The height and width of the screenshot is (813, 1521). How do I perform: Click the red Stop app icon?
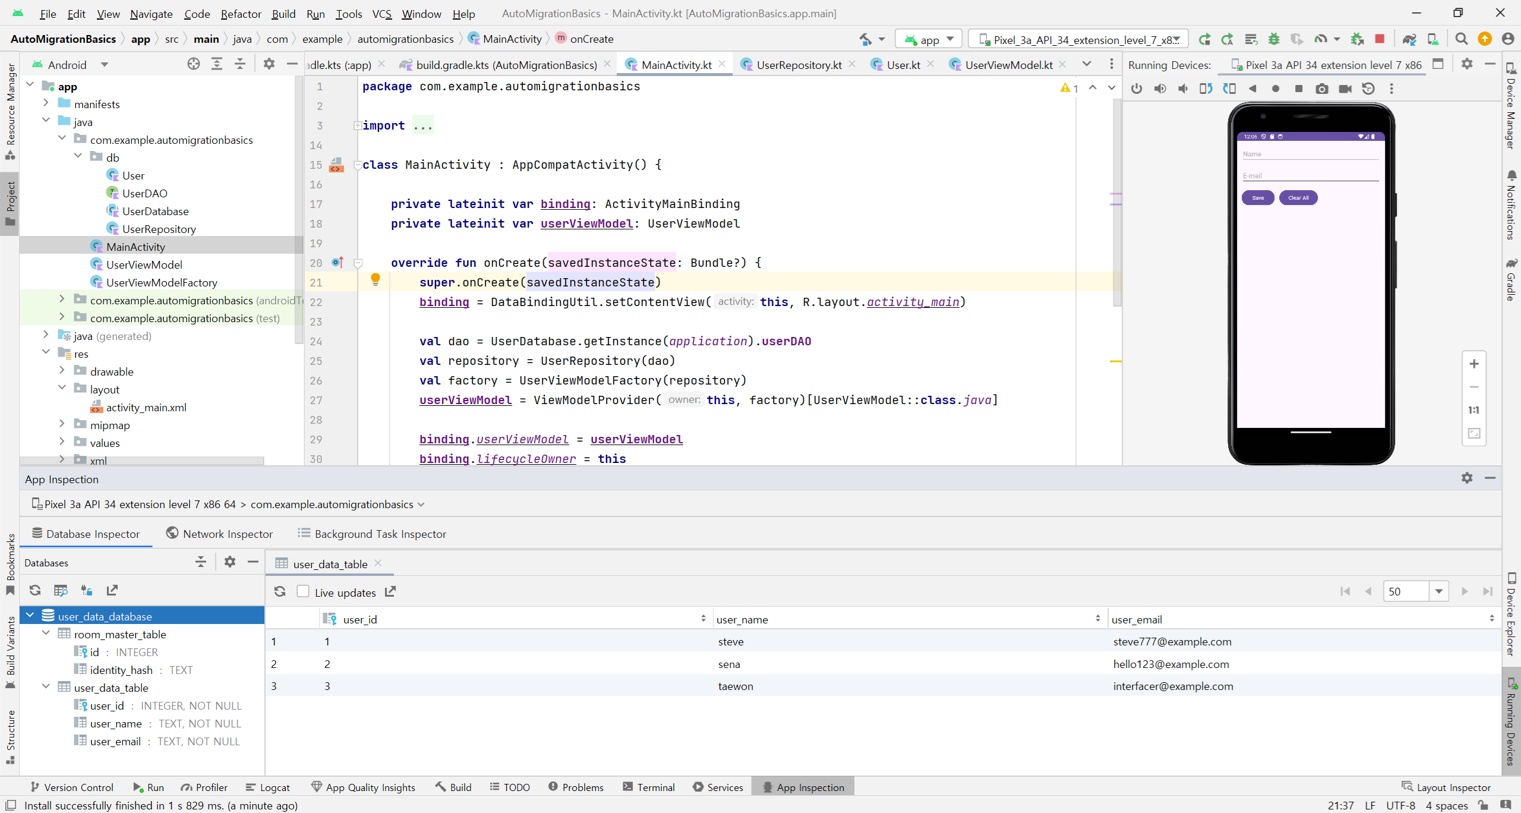pyautogui.click(x=1380, y=39)
